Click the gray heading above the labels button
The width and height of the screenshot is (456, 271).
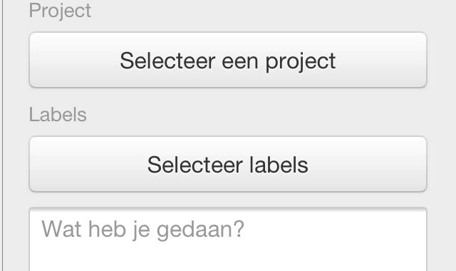click(58, 114)
